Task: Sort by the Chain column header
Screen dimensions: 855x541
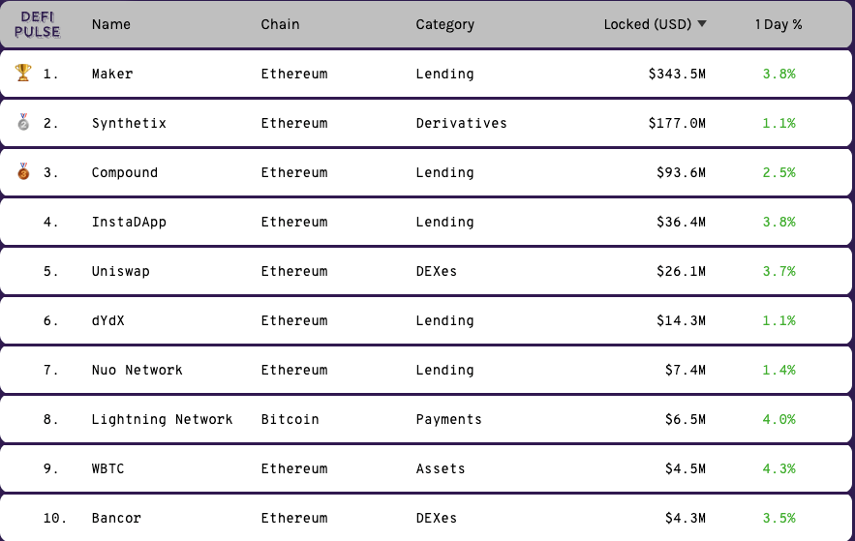Action: pos(280,24)
